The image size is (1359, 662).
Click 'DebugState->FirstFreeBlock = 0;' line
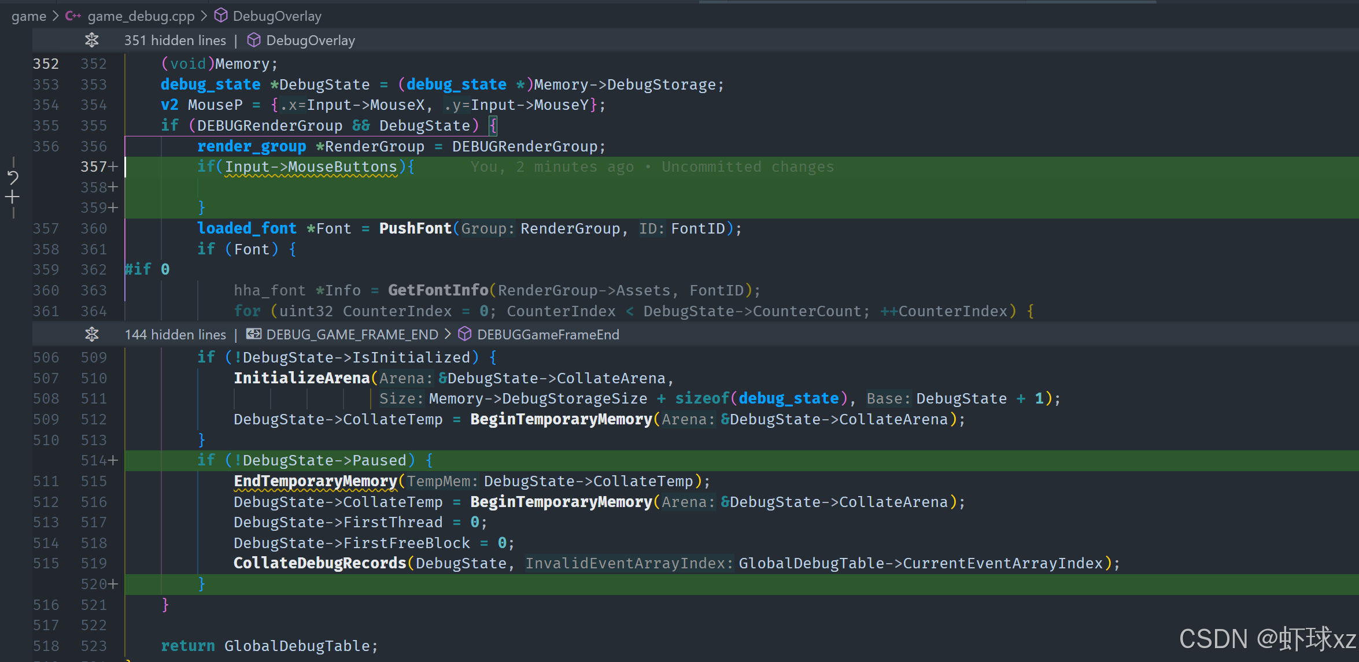tap(374, 543)
